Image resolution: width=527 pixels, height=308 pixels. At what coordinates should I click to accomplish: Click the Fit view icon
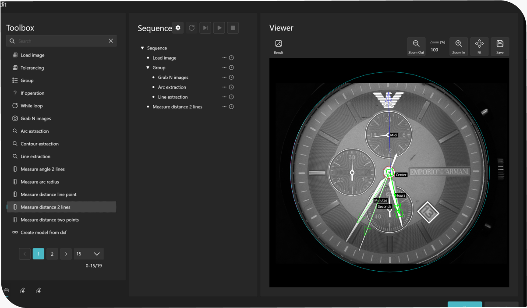[x=479, y=44]
